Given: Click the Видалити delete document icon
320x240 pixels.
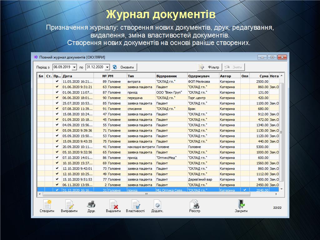Looking at the screenshot, I should 113,204.
